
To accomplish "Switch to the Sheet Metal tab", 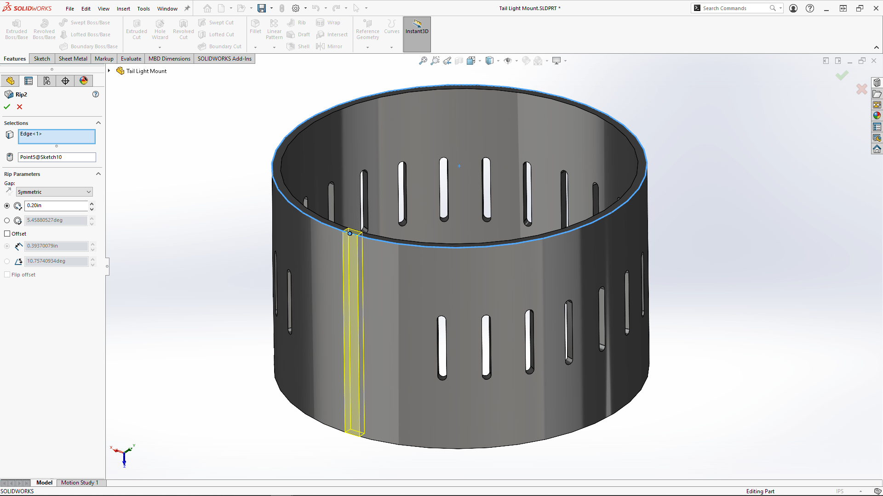I will pyautogui.click(x=73, y=58).
